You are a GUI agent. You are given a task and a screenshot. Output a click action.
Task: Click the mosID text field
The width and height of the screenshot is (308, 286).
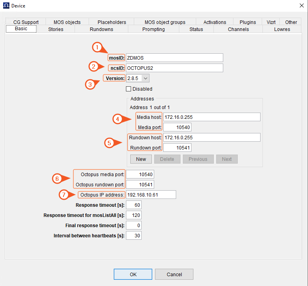[x=174, y=58]
